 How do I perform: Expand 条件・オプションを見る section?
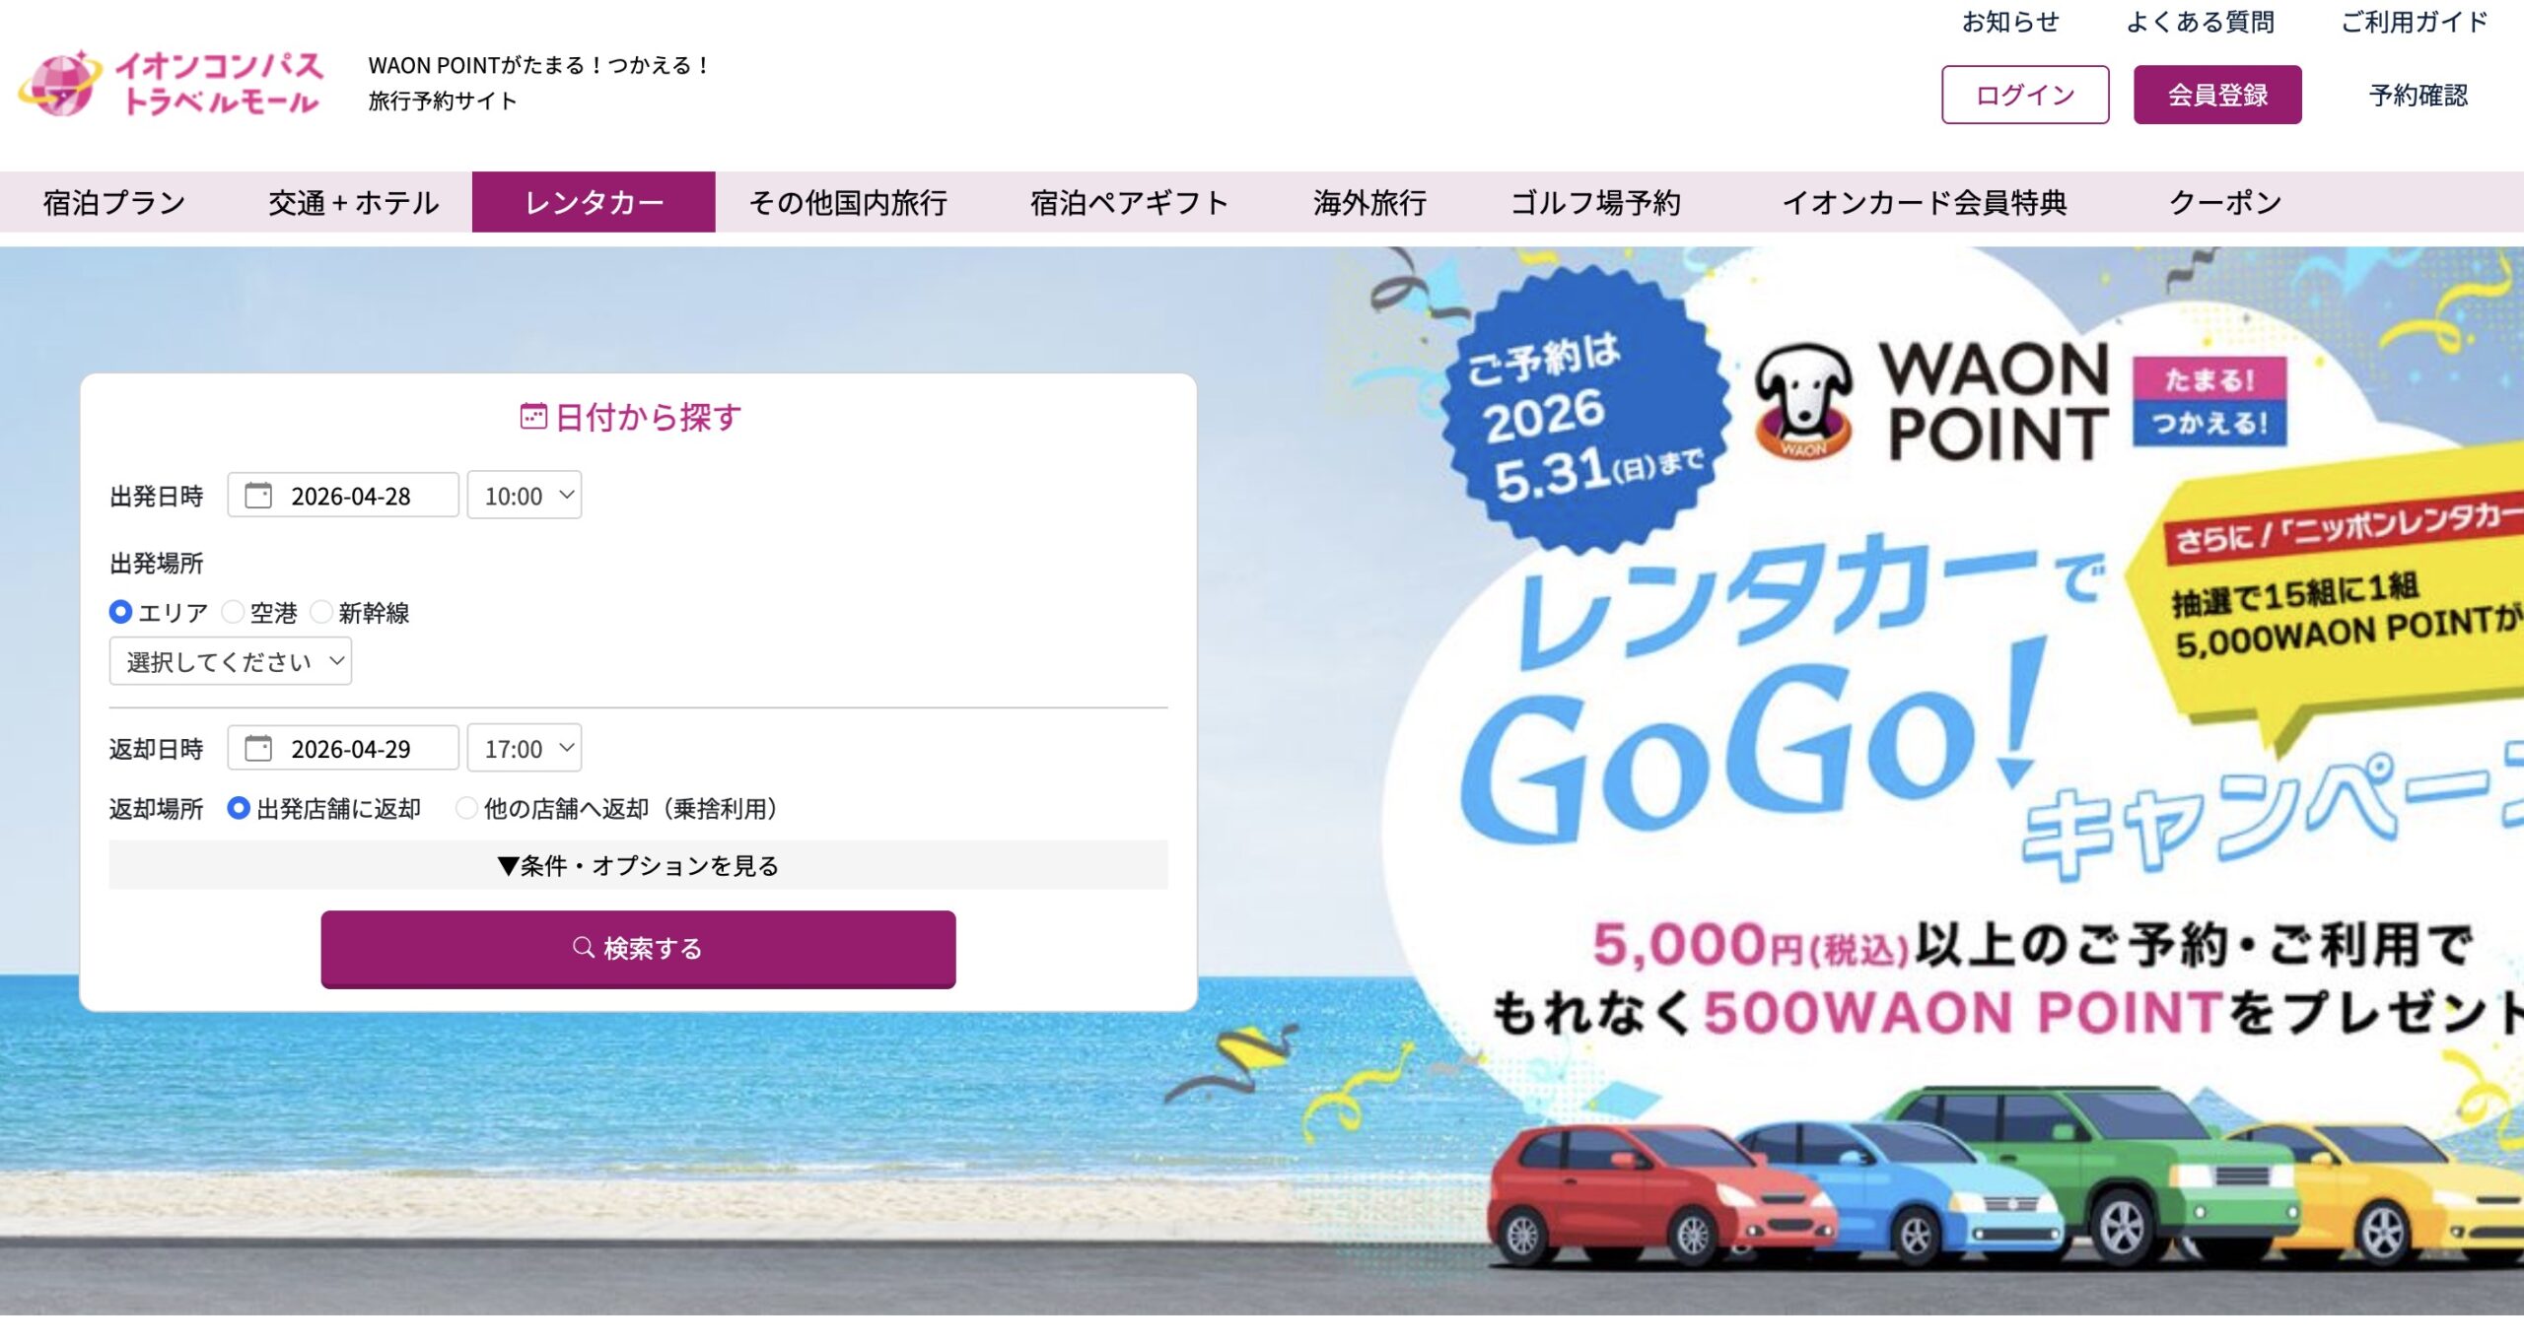pos(638,864)
